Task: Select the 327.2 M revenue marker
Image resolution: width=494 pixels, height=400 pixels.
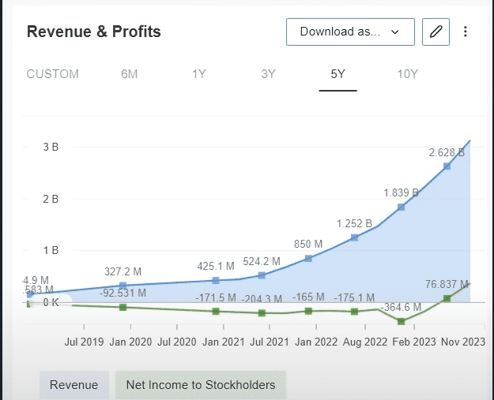Action: (123, 286)
